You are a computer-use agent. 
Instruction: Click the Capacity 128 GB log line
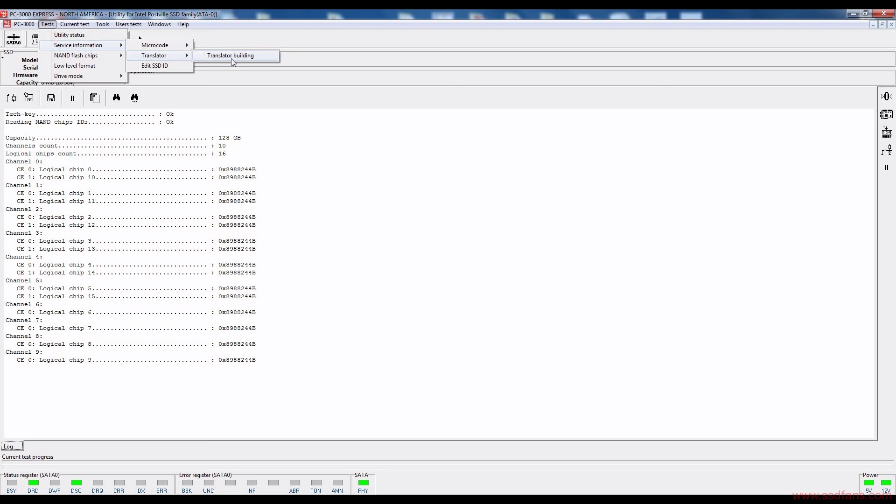pos(123,138)
